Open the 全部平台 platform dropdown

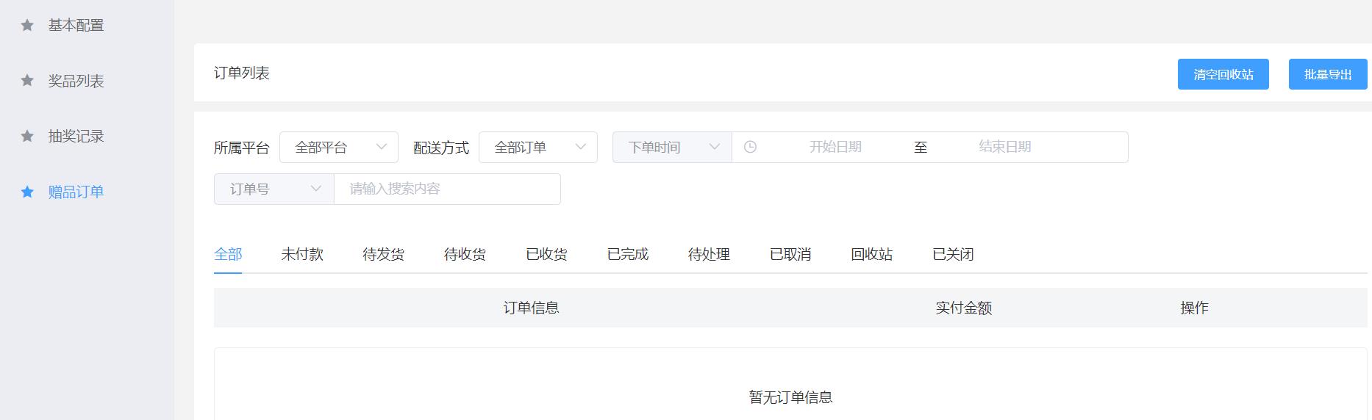point(339,147)
